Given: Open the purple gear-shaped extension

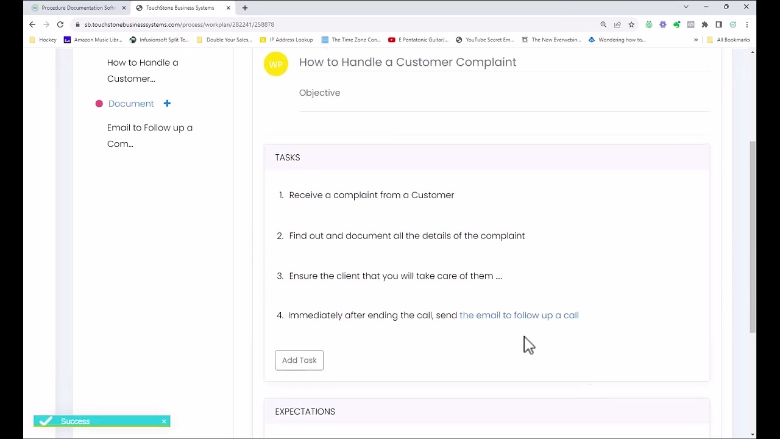Looking at the screenshot, I should (x=663, y=24).
